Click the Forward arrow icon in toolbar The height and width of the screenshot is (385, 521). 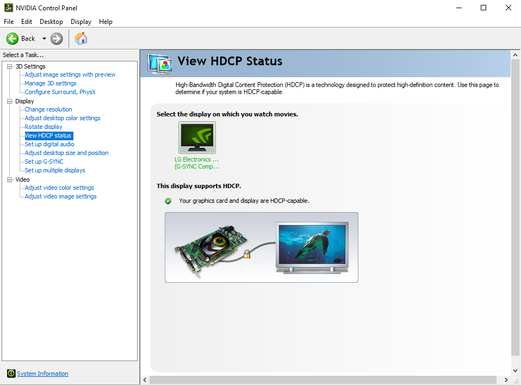tap(57, 39)
